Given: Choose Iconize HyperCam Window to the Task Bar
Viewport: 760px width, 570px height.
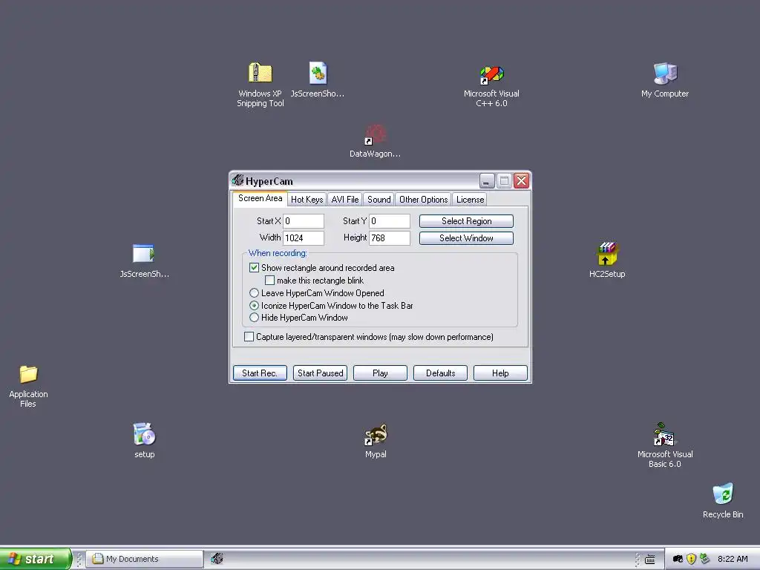Looking at the screenshot, I should coord(254,305).
